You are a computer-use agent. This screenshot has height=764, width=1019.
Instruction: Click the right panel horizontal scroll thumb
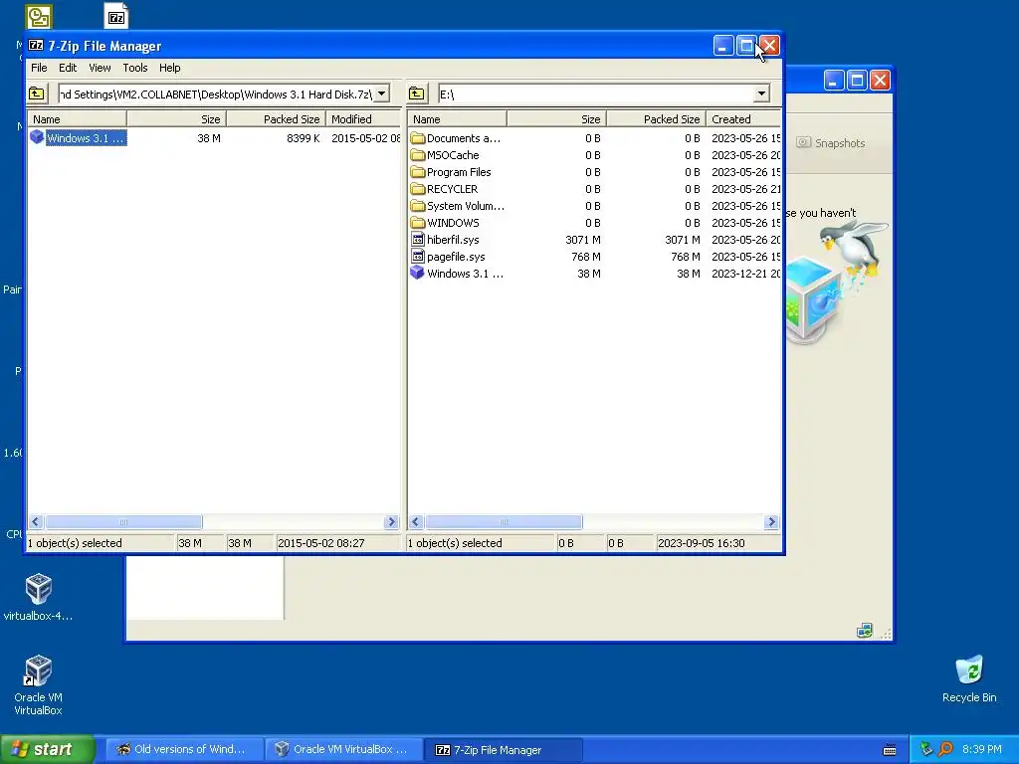[x=504, y=521]
